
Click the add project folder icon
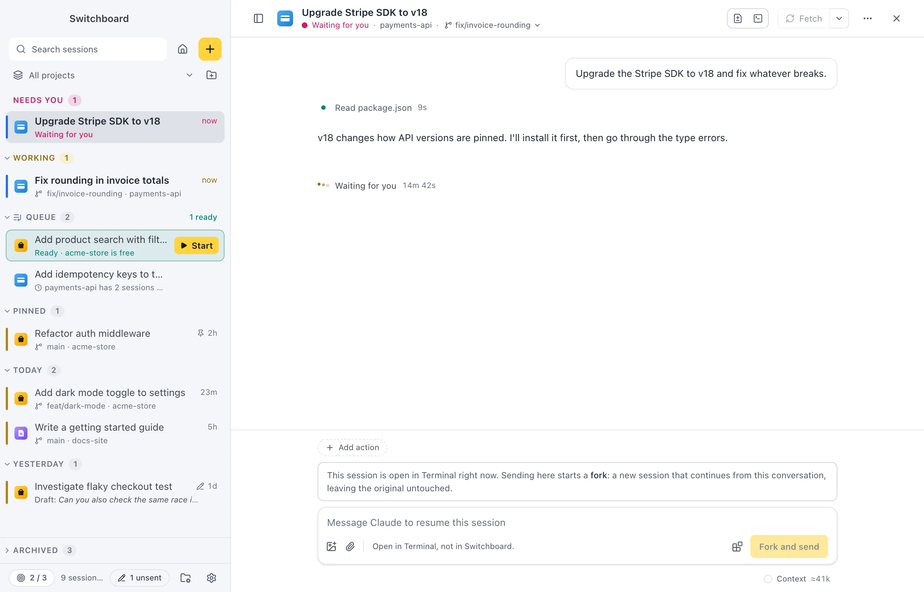pos(212,75)
